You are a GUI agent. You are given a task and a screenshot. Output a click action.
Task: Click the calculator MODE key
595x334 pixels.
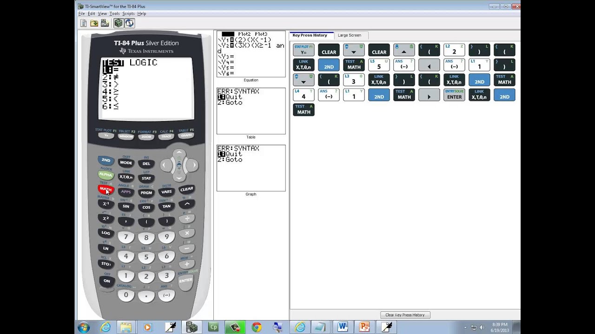(x=126, y=163)
